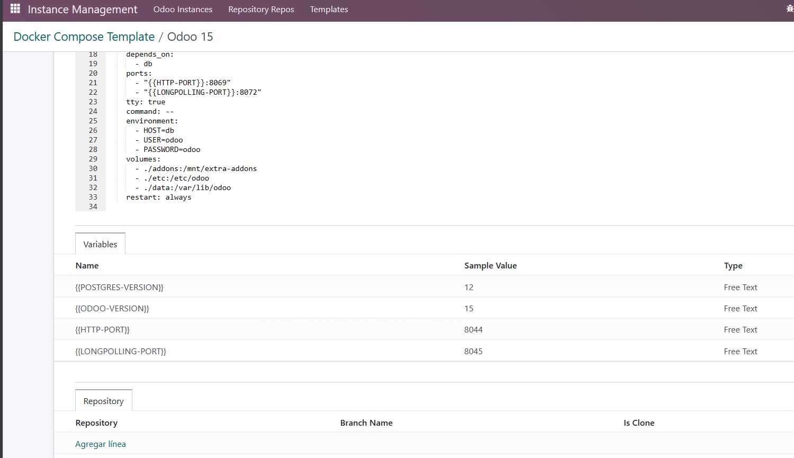This screenshot has width=794, height=458.
Task: Click Free Text type in HTTP-PORT row
Action: pyautogui.click(x=741, y=329)
